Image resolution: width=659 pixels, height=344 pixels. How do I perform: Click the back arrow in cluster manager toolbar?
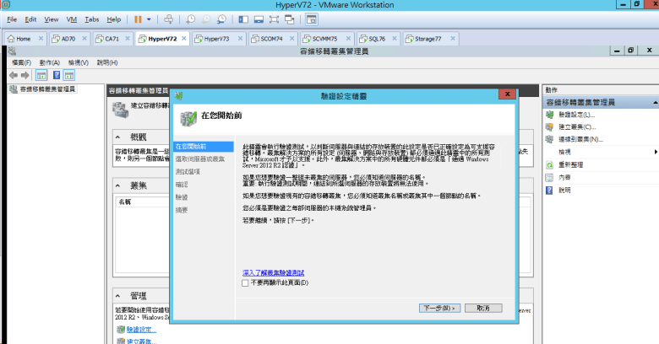(14, 75)
